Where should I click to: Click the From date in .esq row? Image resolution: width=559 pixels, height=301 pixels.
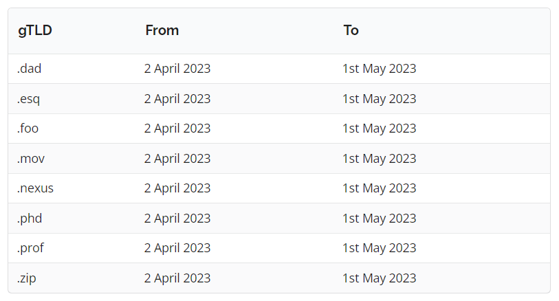click(x=177, y=99)
